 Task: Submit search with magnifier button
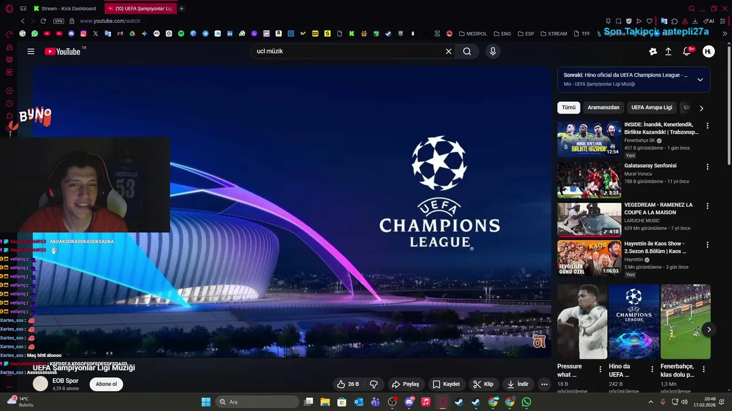pos(467,51)
